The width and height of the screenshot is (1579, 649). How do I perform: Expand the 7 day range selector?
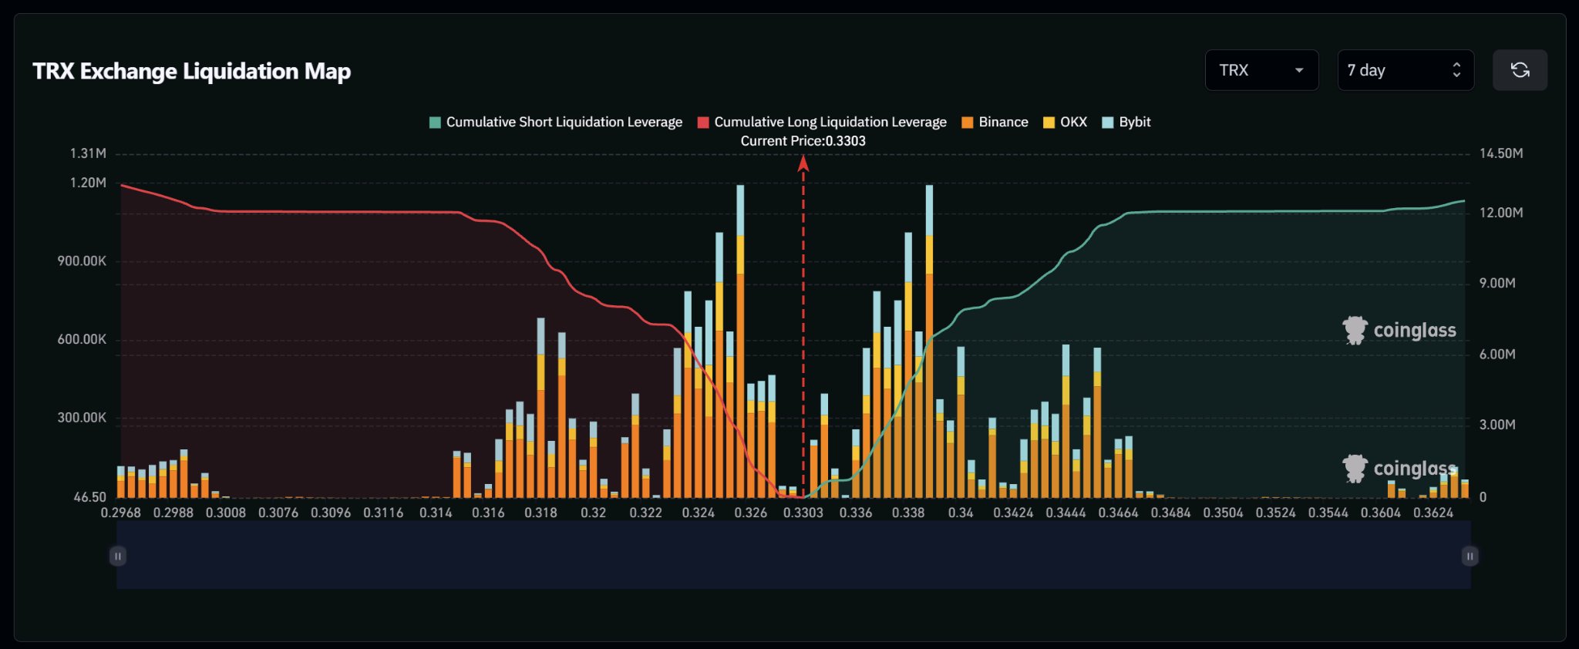[x=1406, y=70]
